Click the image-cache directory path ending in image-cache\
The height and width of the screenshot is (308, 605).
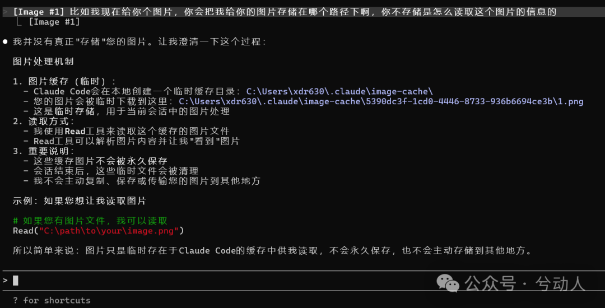point(340,92)
